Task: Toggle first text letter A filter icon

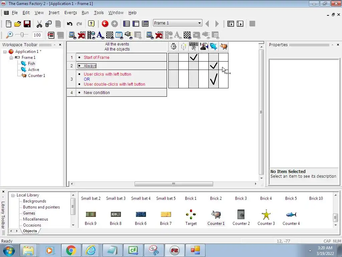Action: click(100, 35)
